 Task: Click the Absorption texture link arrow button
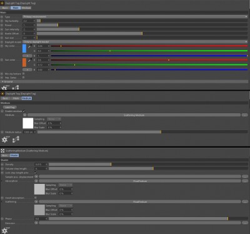[36, 181]
